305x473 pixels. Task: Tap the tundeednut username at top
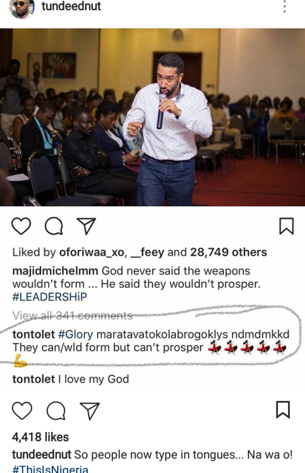71,6
